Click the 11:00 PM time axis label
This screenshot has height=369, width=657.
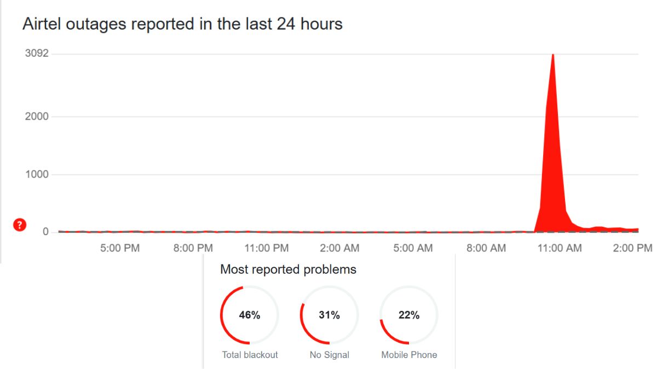(x=266, y=248)
